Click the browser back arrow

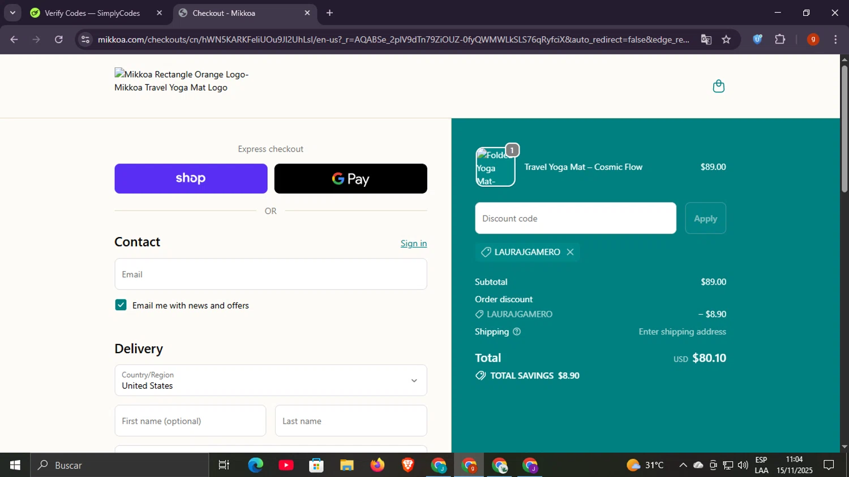14,40
